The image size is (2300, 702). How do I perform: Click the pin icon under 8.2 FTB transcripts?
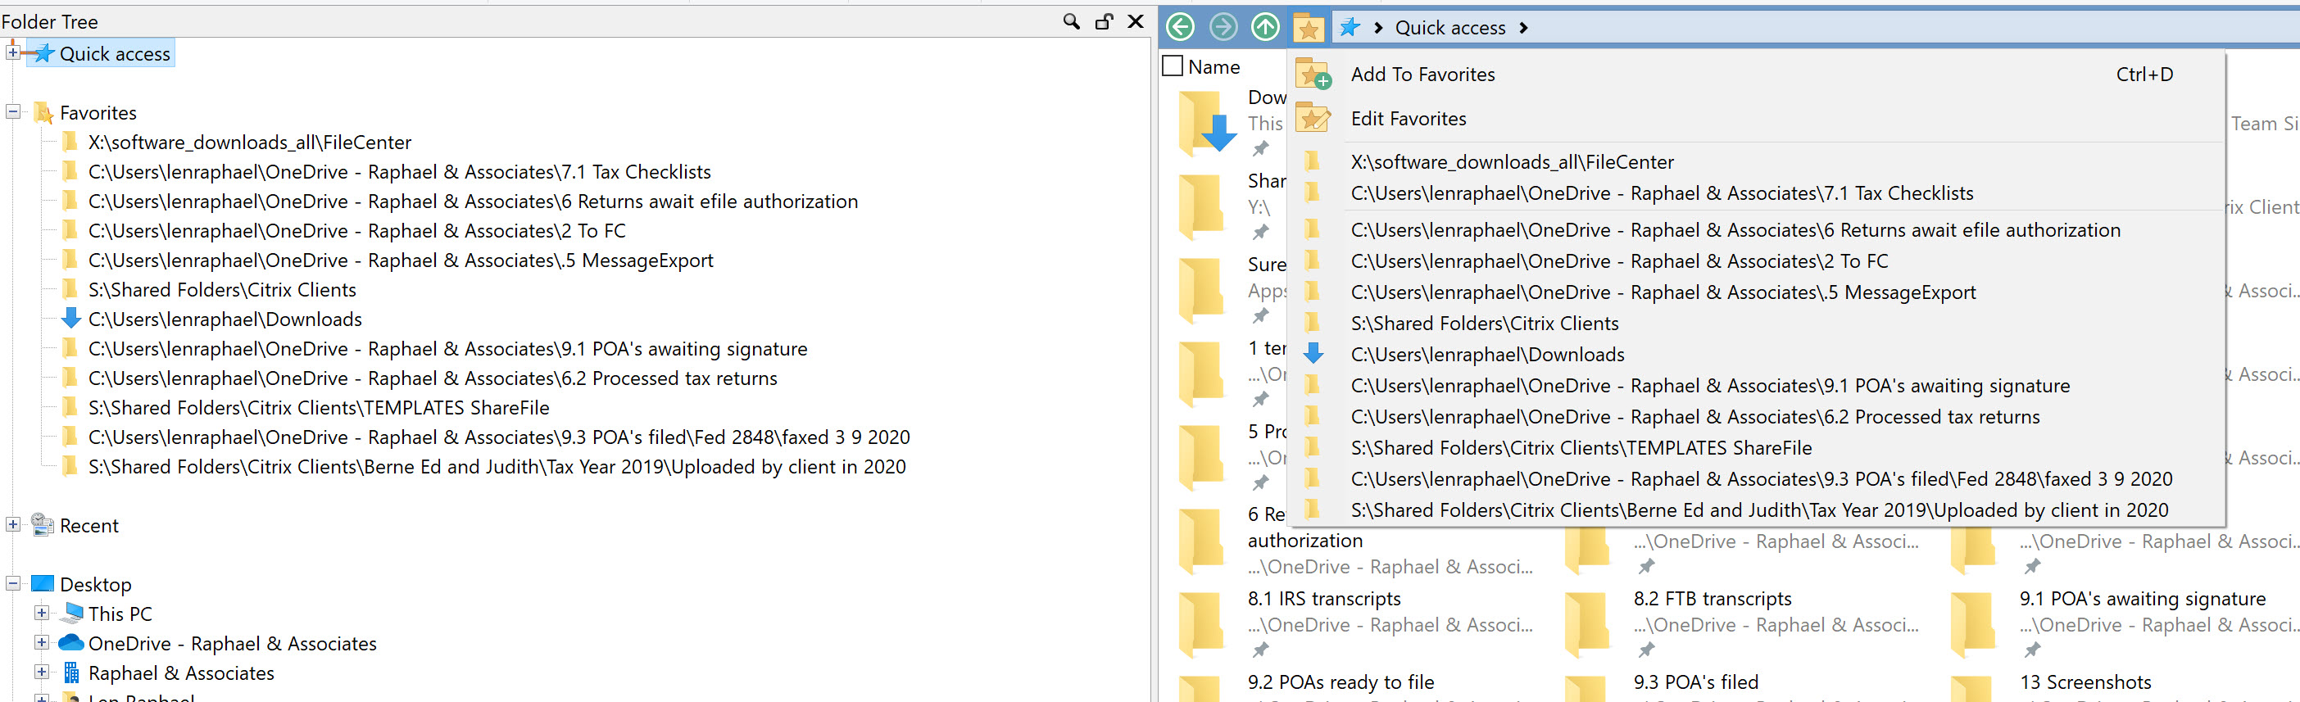tap(1646, 650)
